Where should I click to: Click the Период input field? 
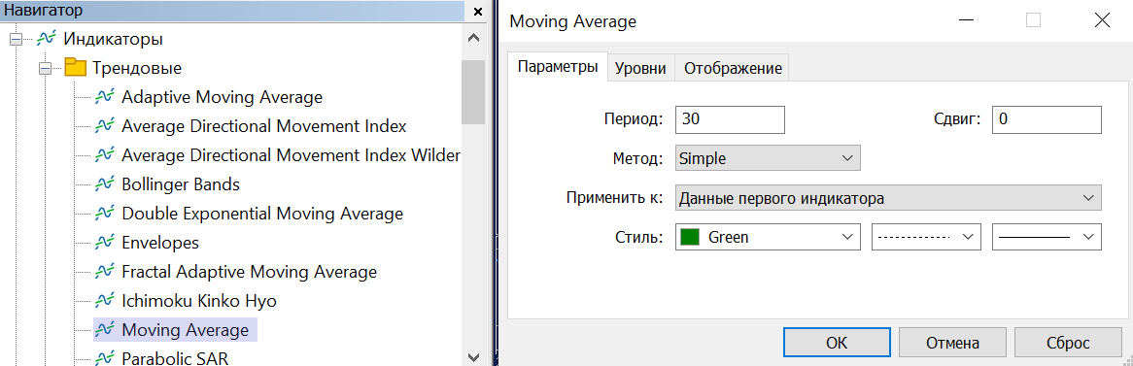[x=730, y=119]
